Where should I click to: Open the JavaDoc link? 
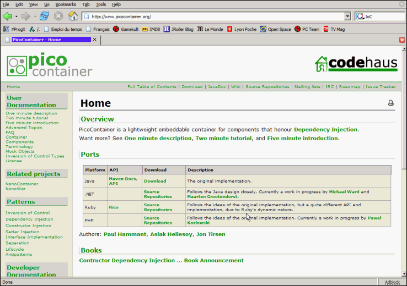(217, 87)
